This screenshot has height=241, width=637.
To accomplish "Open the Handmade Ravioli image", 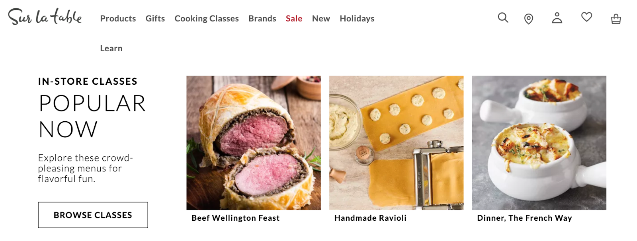I will [x=396, y=143].
